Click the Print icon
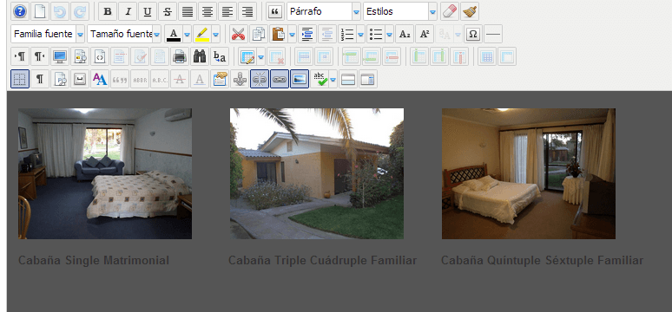Viewport: 672px width, 312px height. point(180,56)
